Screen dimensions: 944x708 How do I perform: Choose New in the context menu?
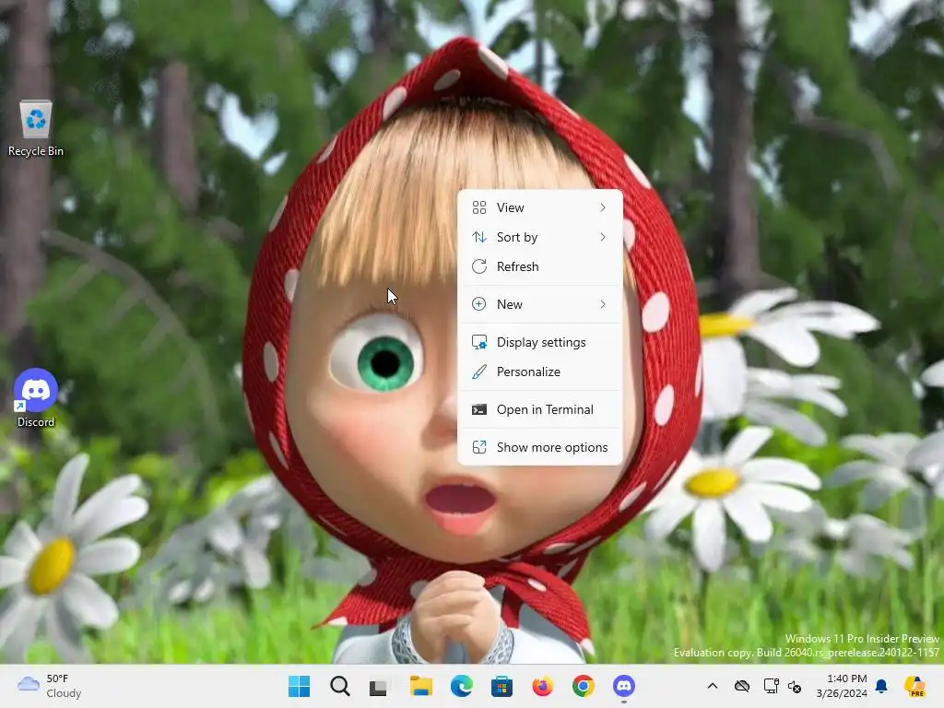(x=540, y=304)
